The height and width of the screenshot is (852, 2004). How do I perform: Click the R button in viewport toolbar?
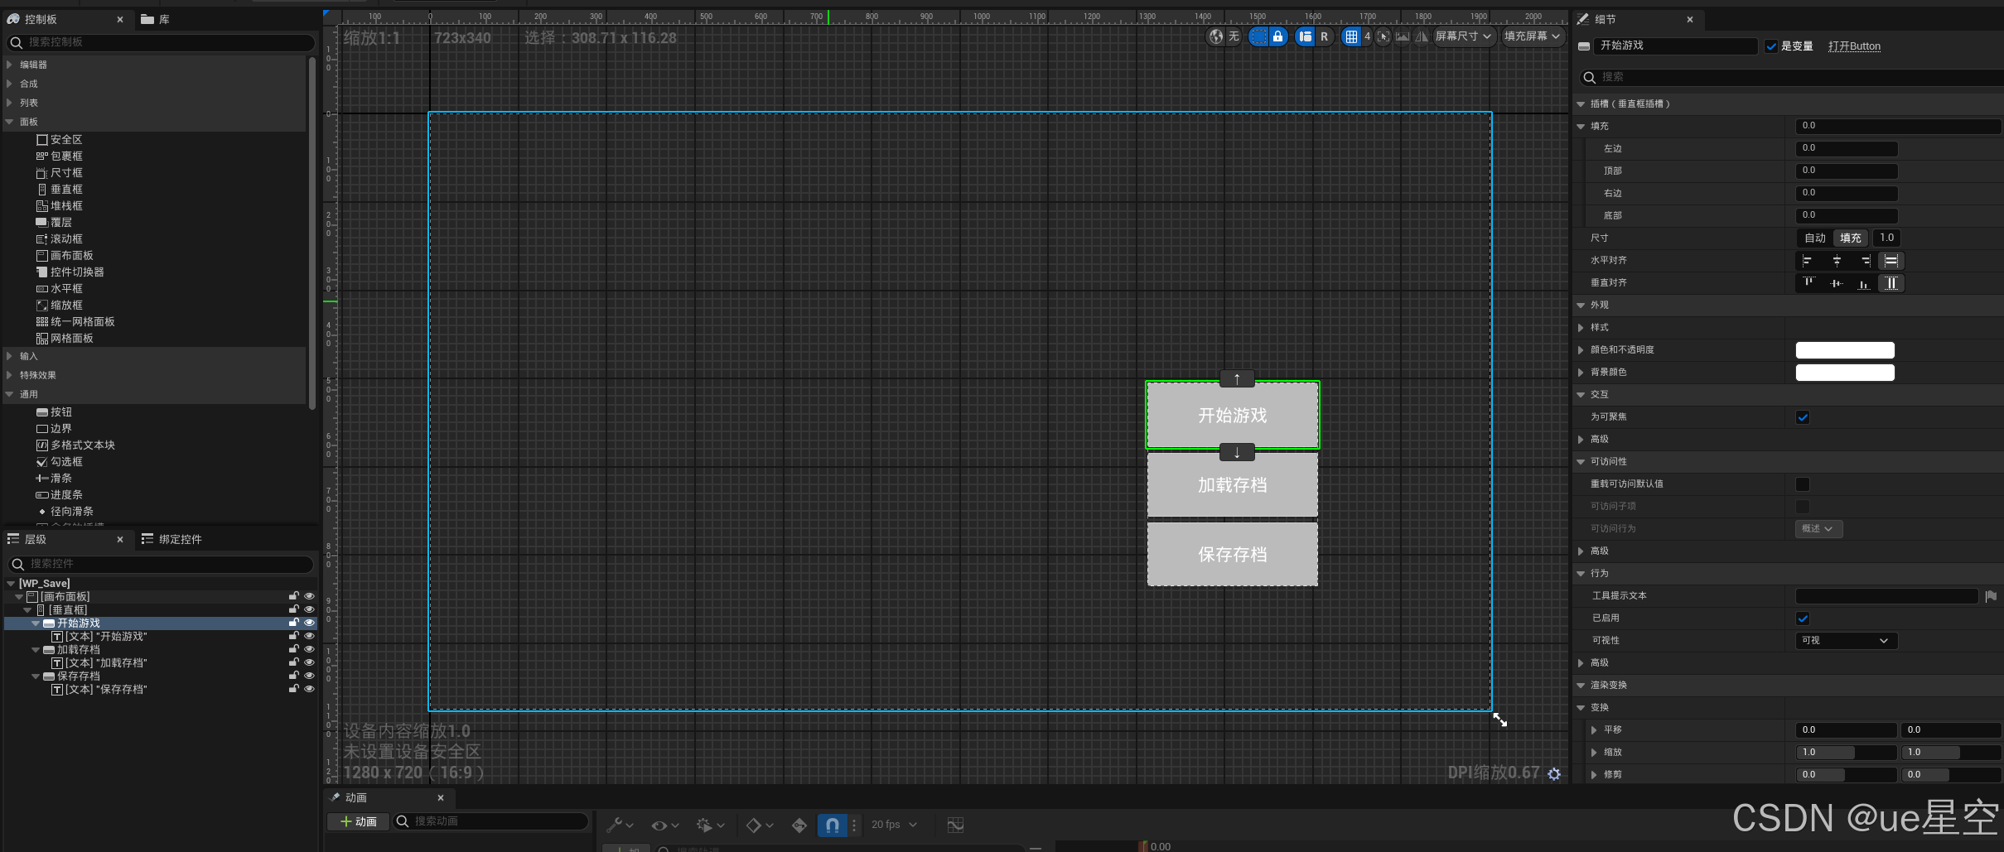point(1324,36)
